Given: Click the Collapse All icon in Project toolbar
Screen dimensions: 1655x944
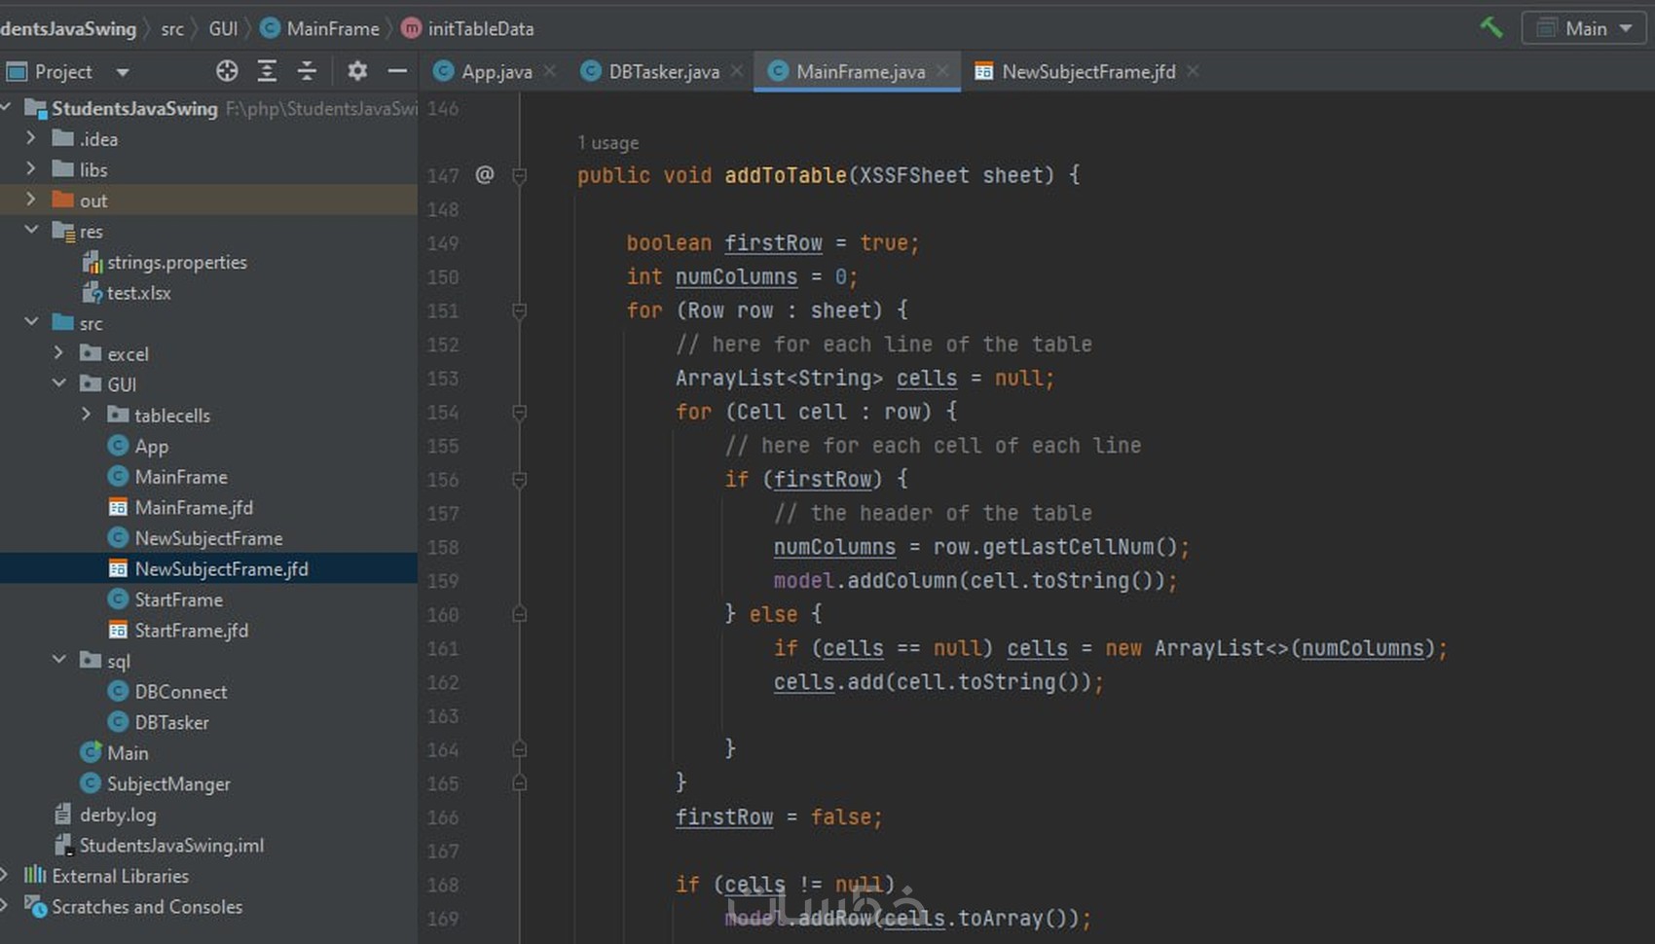Looking at the screenshot, I should (x=307, y=70).
